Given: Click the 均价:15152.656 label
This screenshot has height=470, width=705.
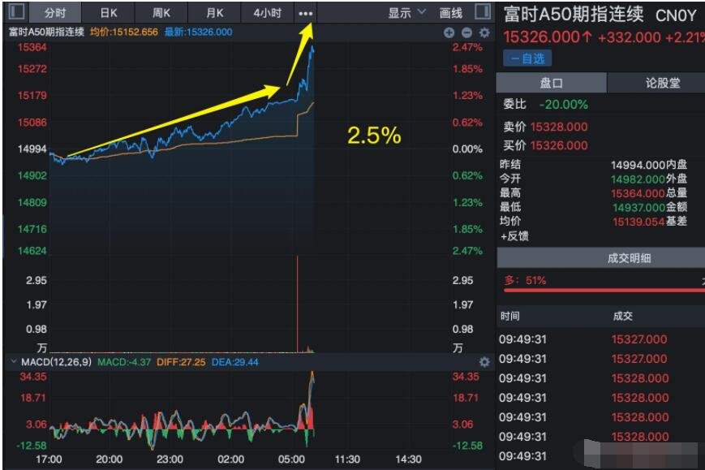Looking at the screenshot, I should pyautogui.click(x=124, y=32).
